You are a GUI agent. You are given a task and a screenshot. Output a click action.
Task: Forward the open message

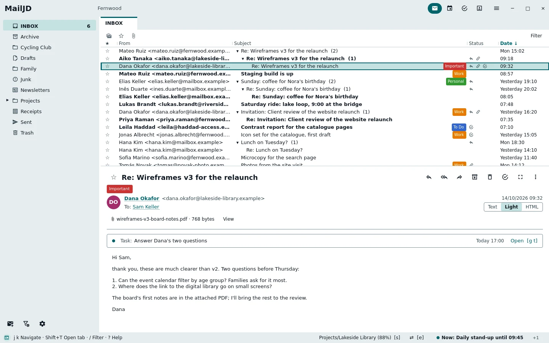tap(459, 177)
